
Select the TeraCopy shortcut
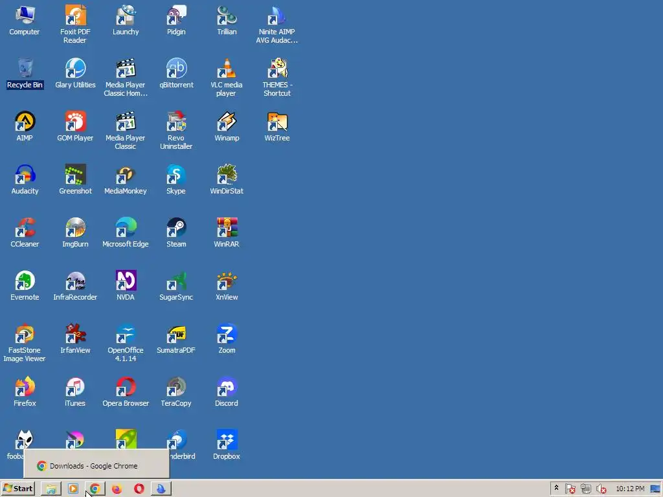point(176,392)
